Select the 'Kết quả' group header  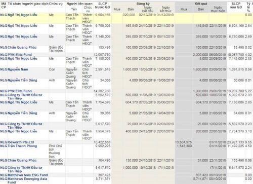pos(201,4)
